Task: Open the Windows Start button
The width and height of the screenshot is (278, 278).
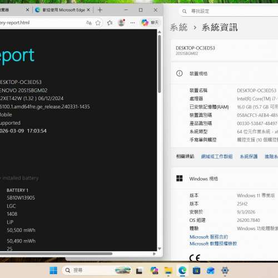Action: click(x=53, y=270)
